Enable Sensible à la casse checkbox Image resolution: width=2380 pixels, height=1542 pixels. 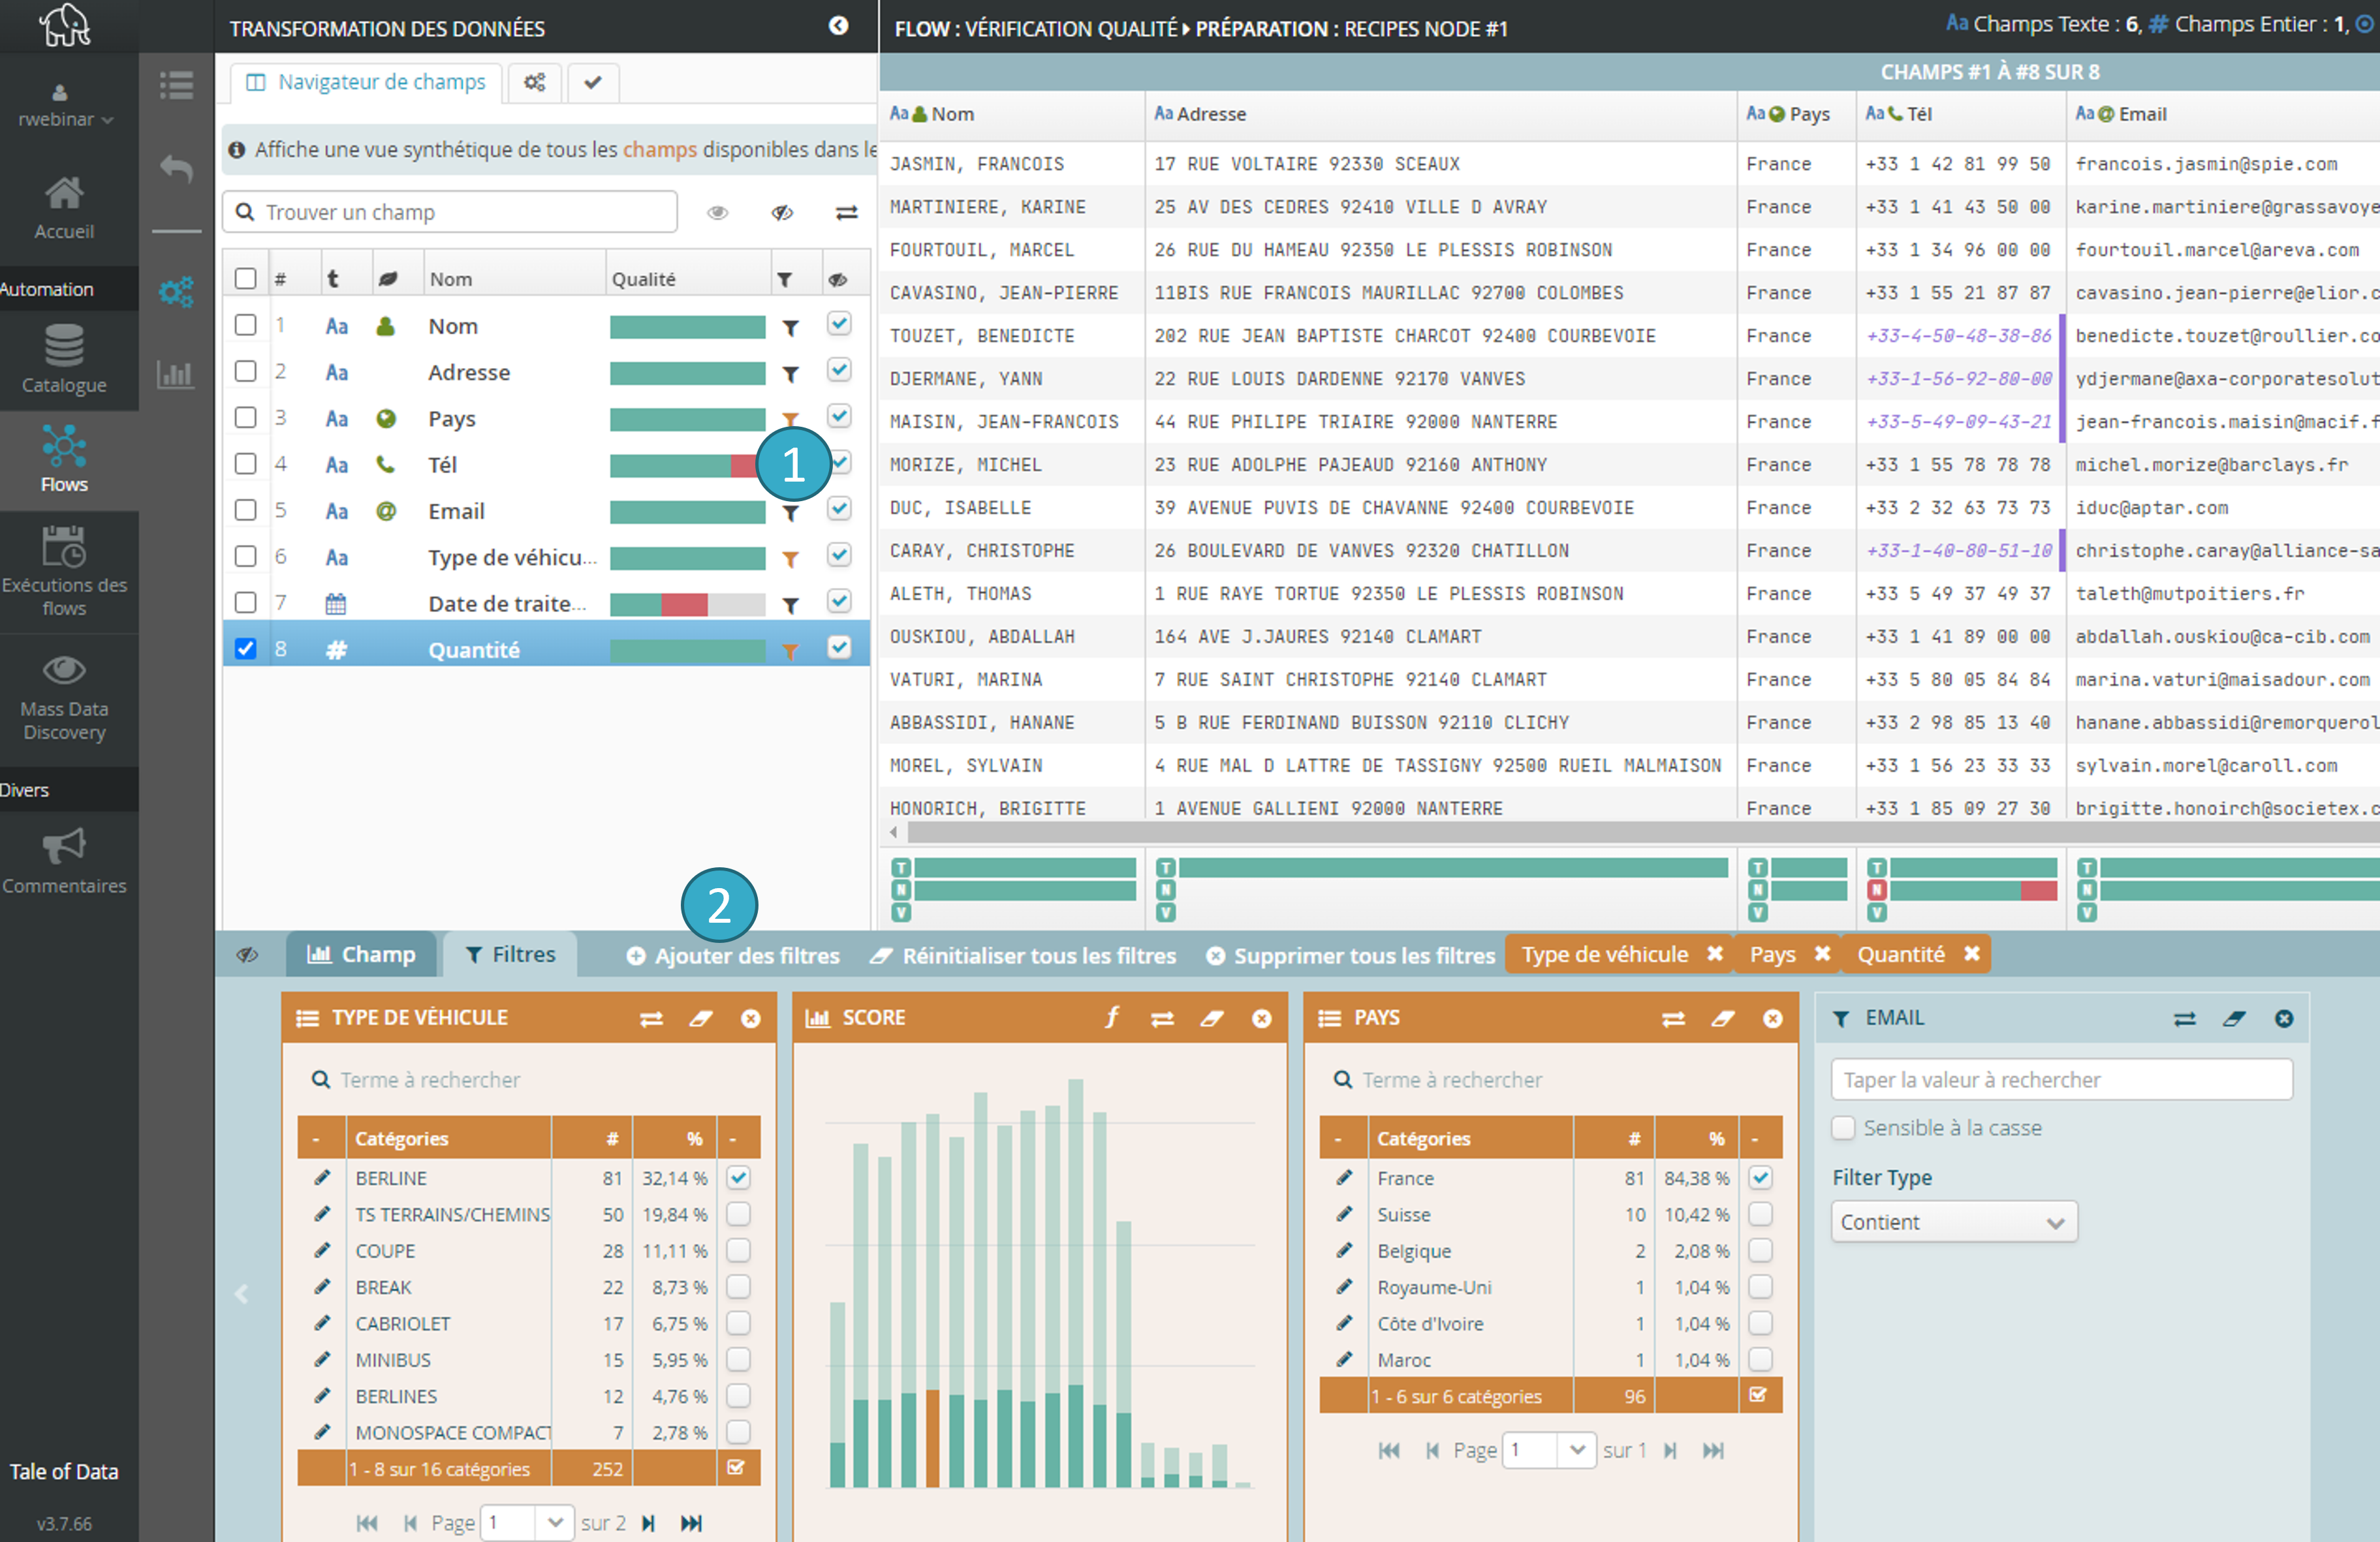(1843, 1127)
